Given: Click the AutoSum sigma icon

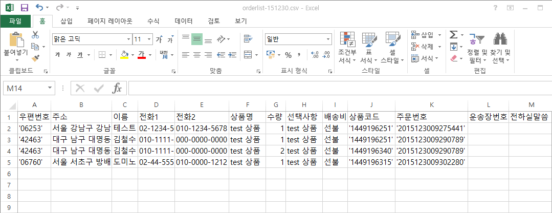Looking at the screenshot, I should point(453,35).
